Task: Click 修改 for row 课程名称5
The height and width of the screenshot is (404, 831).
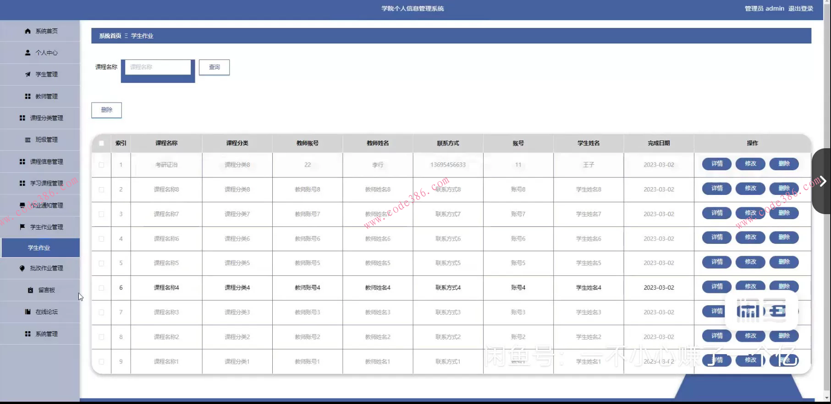Action: coord(750,262)
